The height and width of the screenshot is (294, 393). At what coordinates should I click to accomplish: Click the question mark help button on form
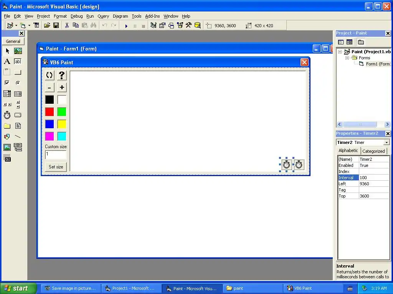point(62,75)
